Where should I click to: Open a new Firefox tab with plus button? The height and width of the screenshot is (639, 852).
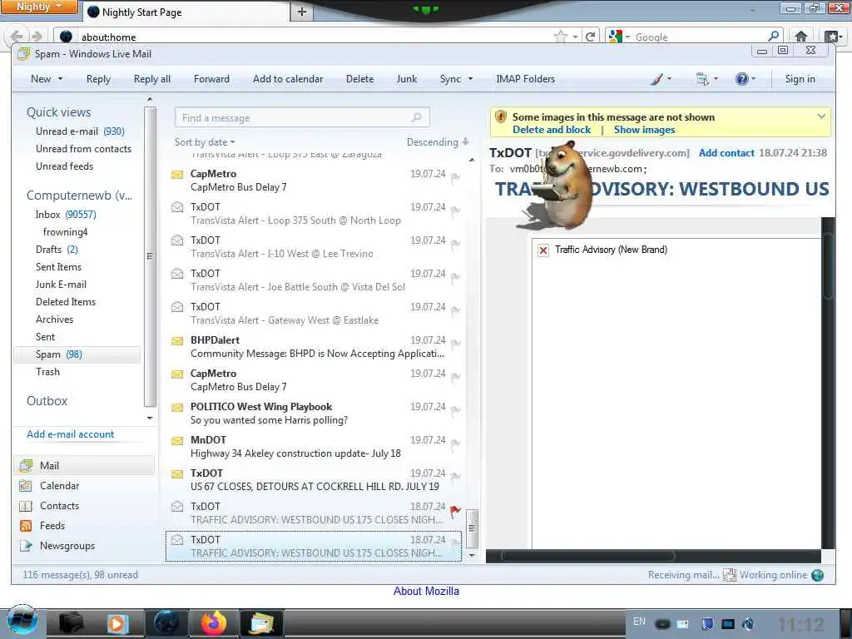point(301,12)
